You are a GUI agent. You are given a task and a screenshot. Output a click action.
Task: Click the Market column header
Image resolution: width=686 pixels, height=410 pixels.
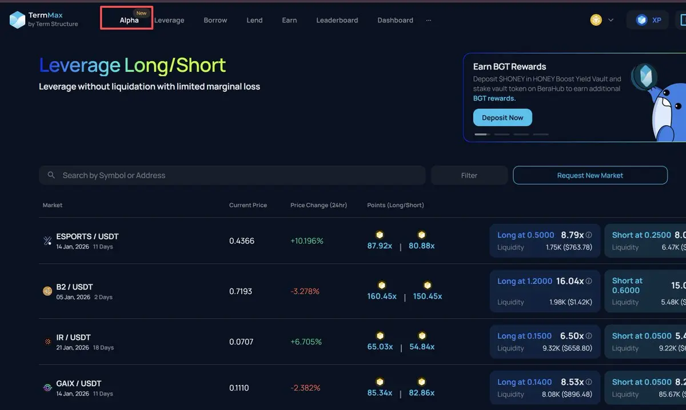pos(53,205)
